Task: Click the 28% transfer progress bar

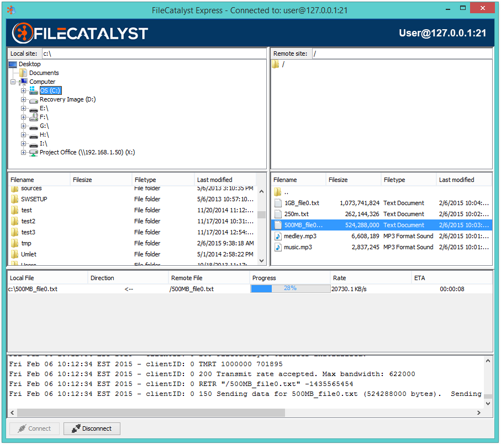Action: tap(290, 289)
